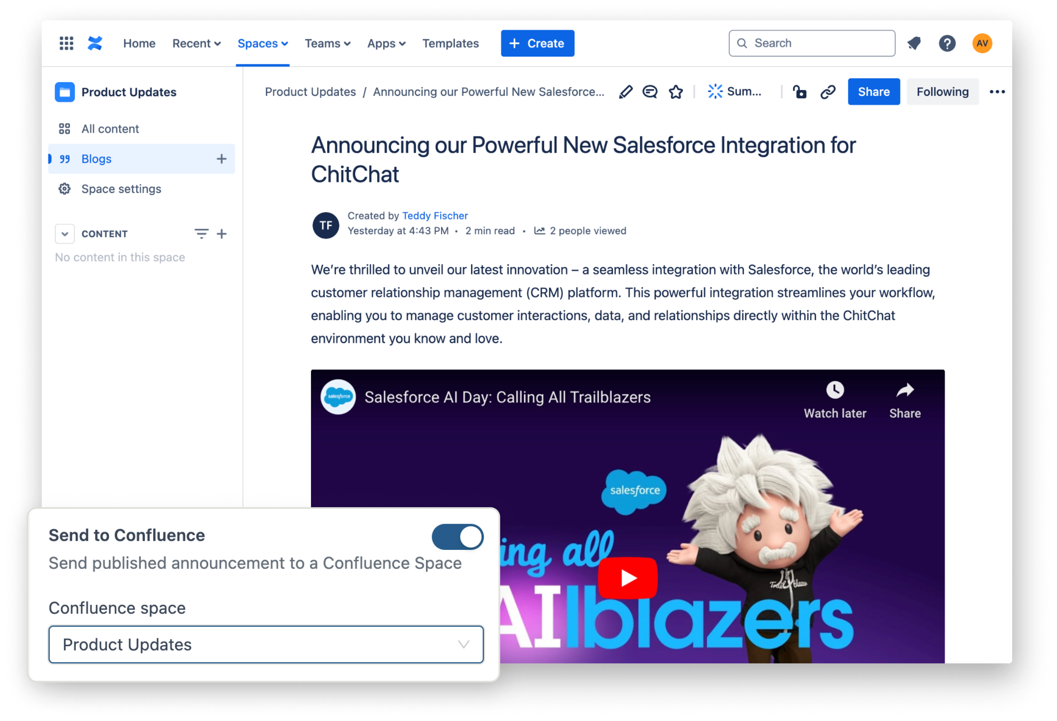
Task: Click the Product Updates space title in sidebar
Action: 129,92
